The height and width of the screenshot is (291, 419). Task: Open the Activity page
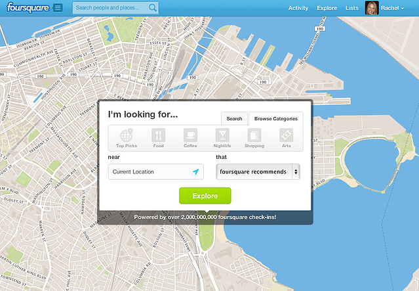click(298, 8)
